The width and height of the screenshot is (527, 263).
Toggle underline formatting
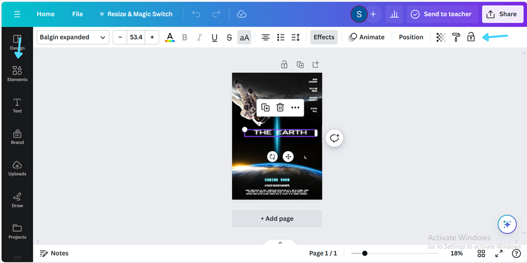[x=214, y=37]
